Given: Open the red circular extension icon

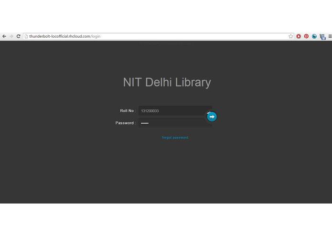Looking at the screenshot, I should [x=299, y=36].
